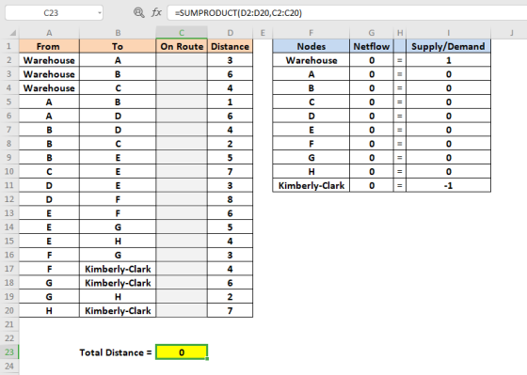Click the Name Box showing C23
This screenshot has width=527, height=375.
(x=51, y=13)
